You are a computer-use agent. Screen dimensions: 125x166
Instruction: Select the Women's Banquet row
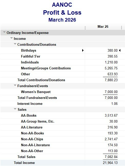click(x=62, y=92)
